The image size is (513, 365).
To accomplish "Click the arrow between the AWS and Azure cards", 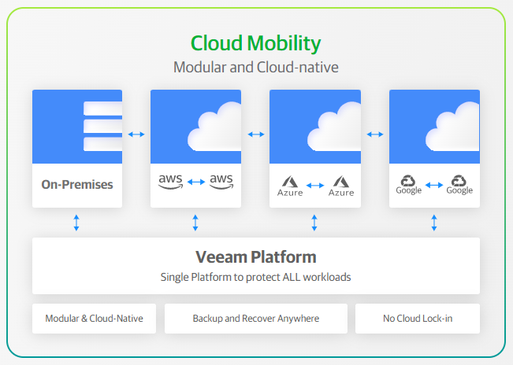I will 256,135.
